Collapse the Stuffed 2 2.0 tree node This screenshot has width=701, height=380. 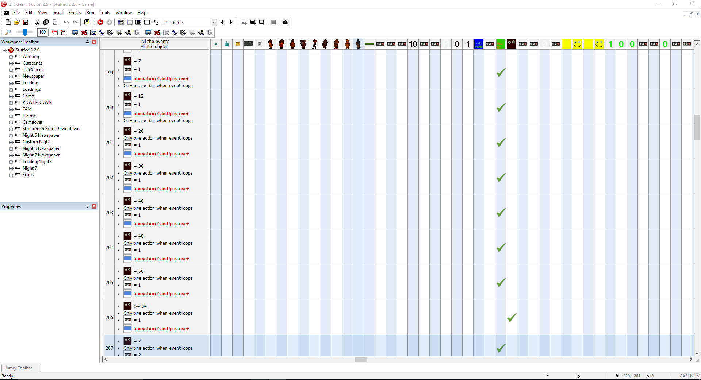click(x=4, y=50)
